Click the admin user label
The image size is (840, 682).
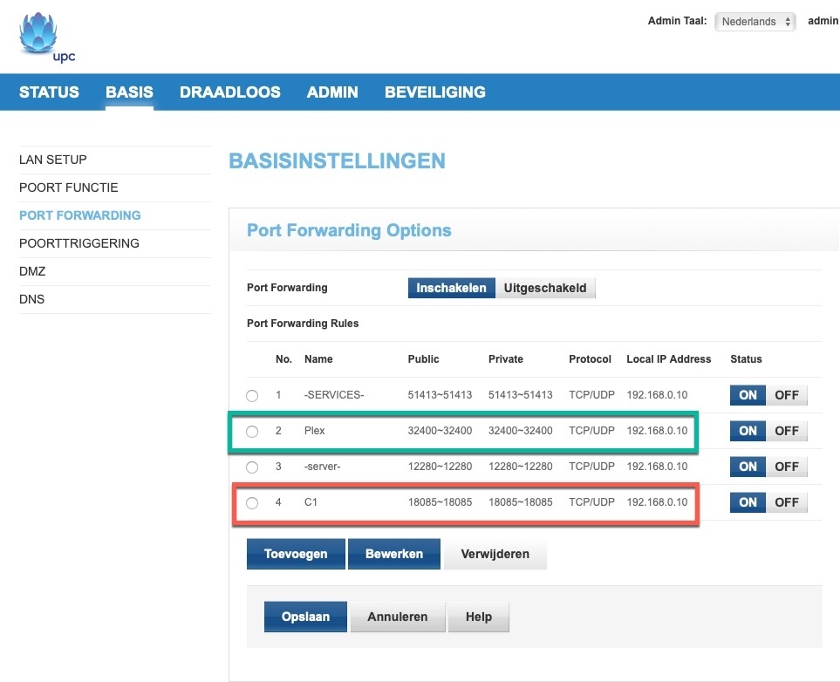(823, 21)
